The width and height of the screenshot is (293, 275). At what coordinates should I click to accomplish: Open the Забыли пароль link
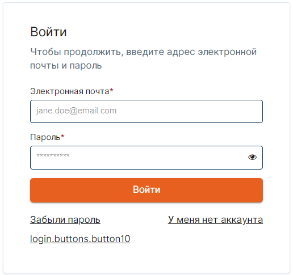point(65,220)
